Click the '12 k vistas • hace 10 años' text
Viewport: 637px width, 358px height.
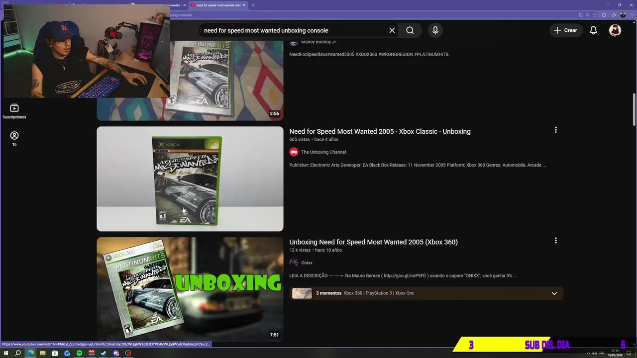tap(316, 250)
